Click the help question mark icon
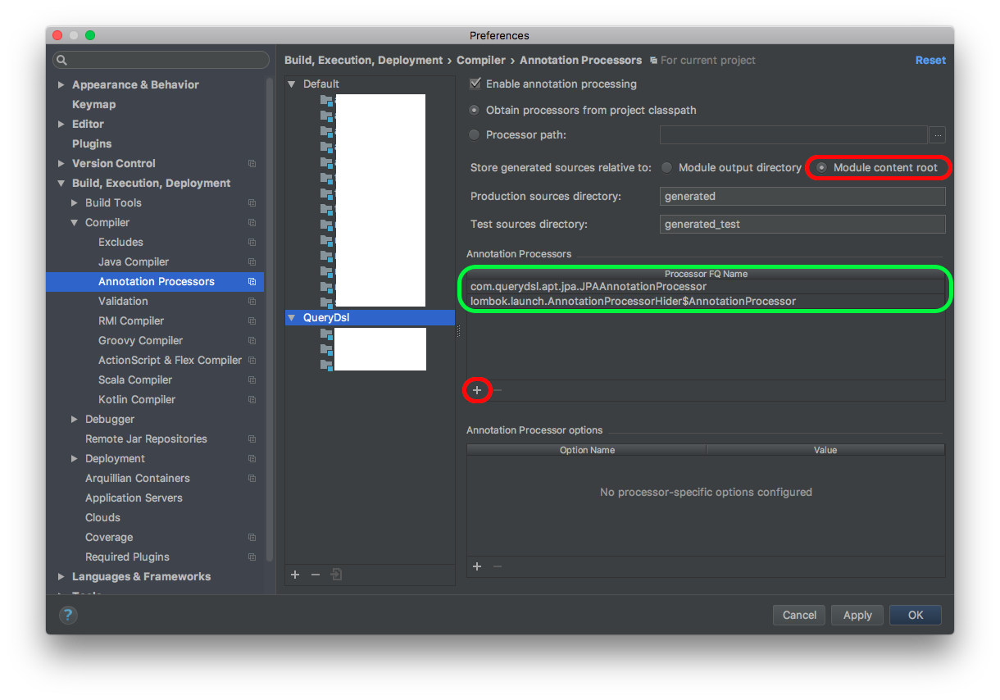The width and height of the screenshot is (1000, 700). [x=68, y=614]
